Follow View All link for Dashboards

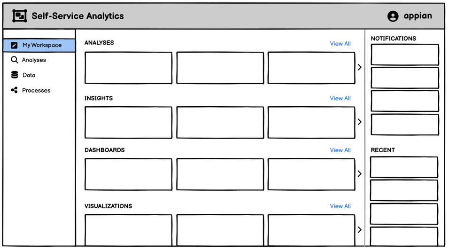[340, 150]
